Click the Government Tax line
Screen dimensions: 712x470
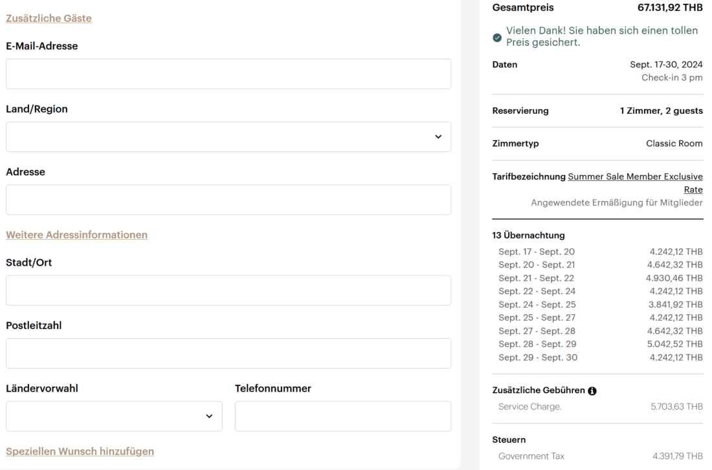pos(597,456)
